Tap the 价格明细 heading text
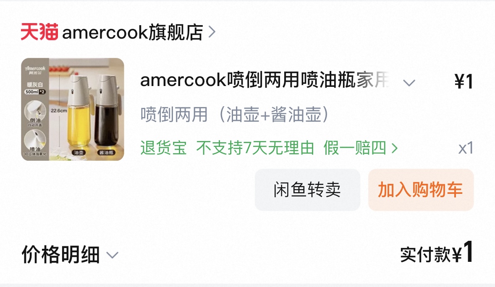 pyautogui.click(x=60, y=255)
